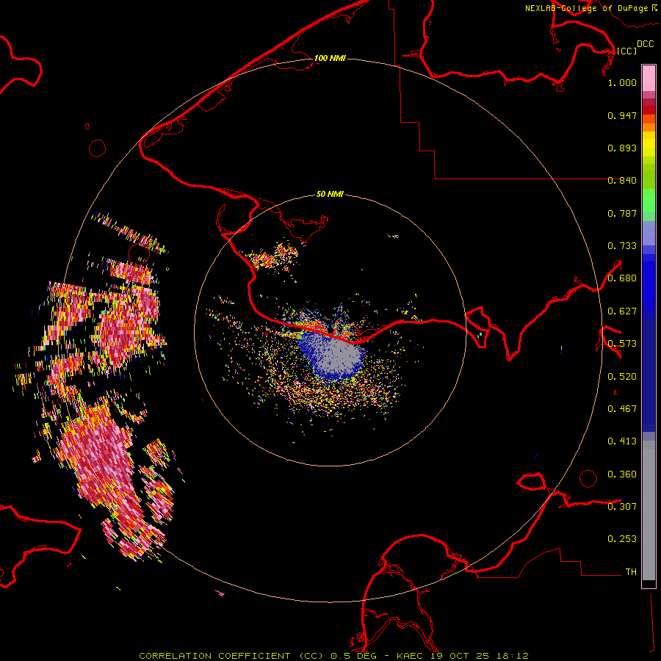Click the 0.360 scale value
The height and width of the screenshot is (661, 661).
tap(622, 474)
